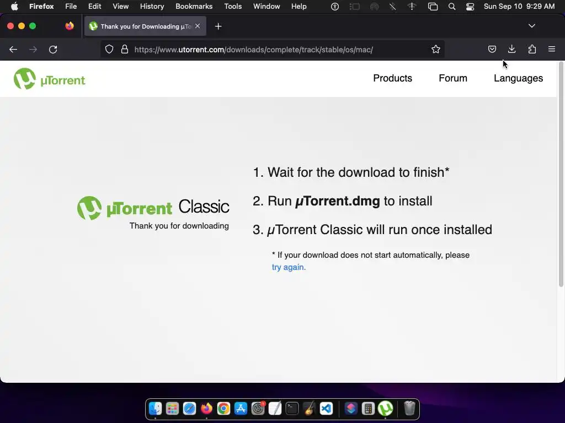Select the 'Thank you for Downloading µTorrent' tab

[x=145, y=26]
